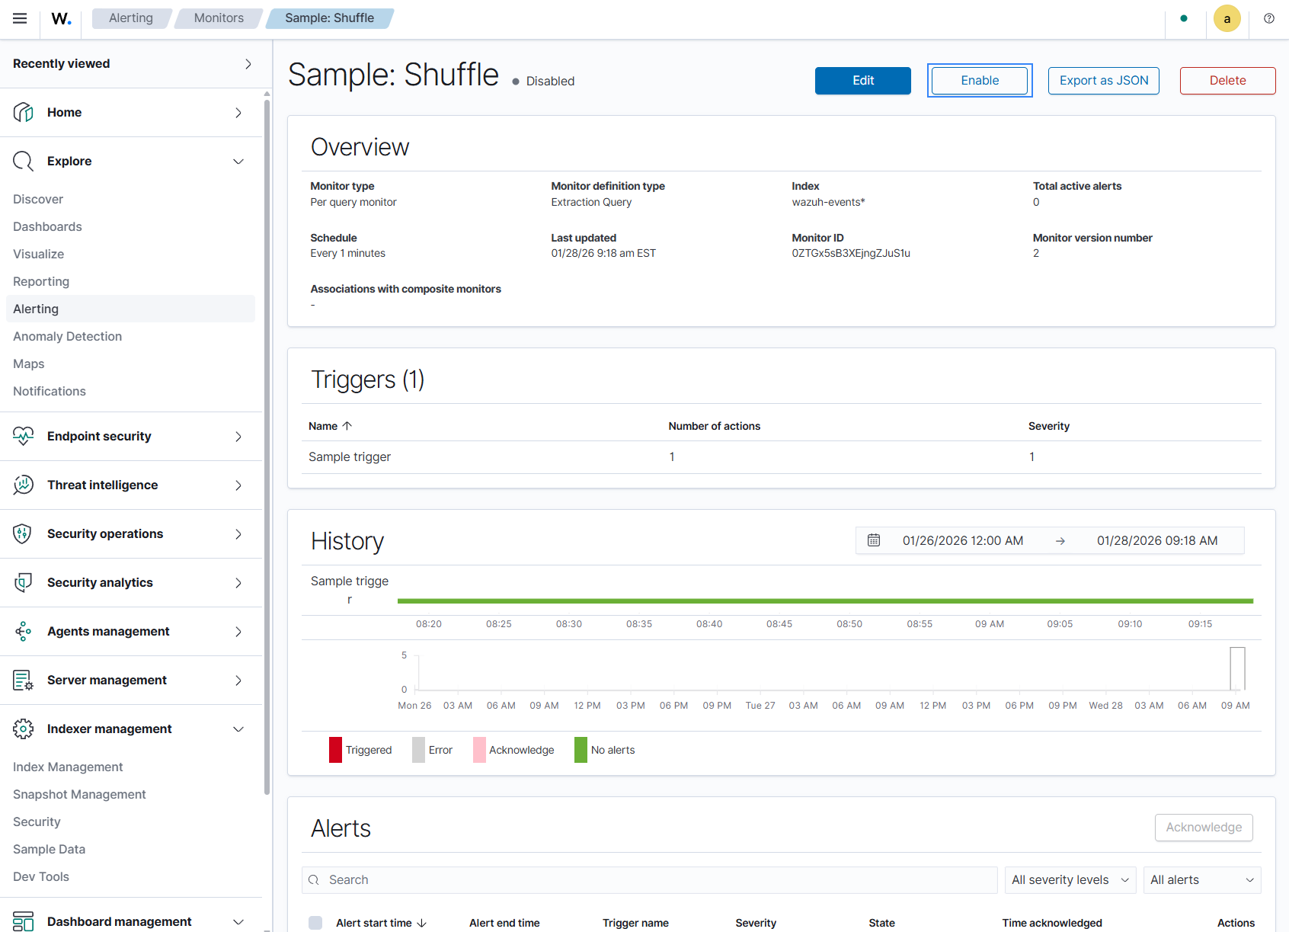1289x932 pixels.
Task: Click the Wazuh logo icon
Action: 61,18
